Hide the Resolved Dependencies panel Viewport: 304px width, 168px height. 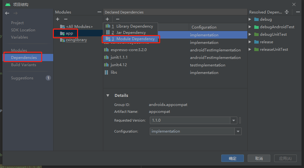pyautogui.click(x=298, y=12)
